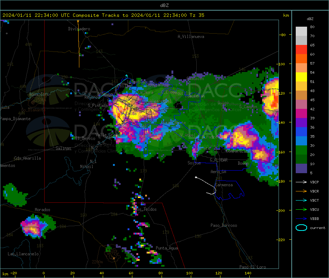329x278 pixels.
Task: Click the purple 39 dBZ legend swatch
Action: [x=301, y=122]
